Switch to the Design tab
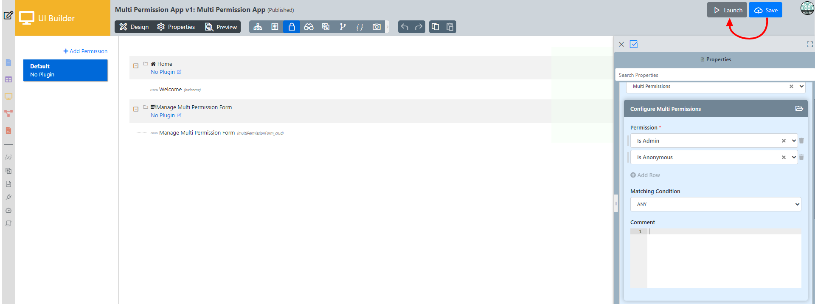Image resolution: width=815 pixels, height=304 pixels. [134, 27]
